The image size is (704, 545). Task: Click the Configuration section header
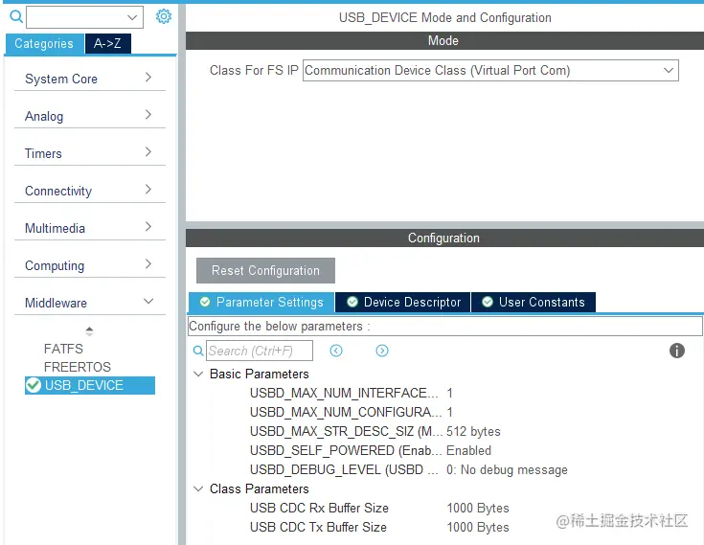click(x=444, y=238)
